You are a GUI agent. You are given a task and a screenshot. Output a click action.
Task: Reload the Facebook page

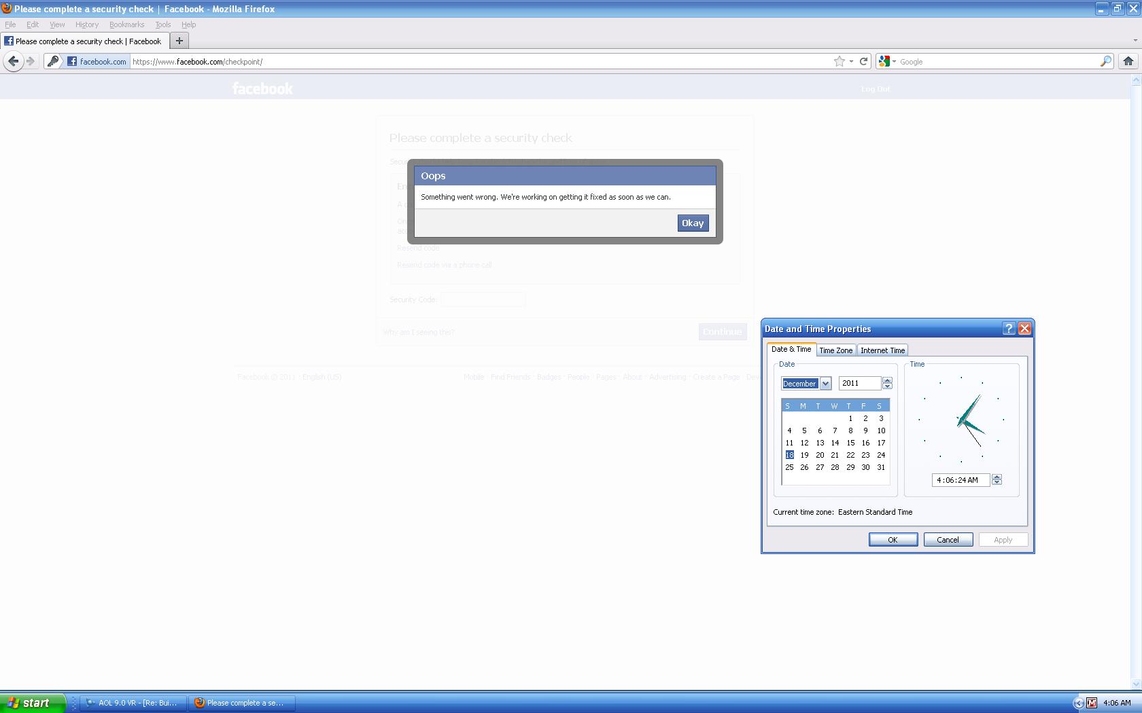point(863,61)
